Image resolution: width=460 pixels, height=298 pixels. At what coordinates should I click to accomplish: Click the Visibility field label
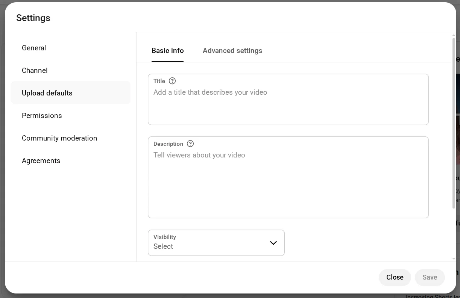coord(165,237)
